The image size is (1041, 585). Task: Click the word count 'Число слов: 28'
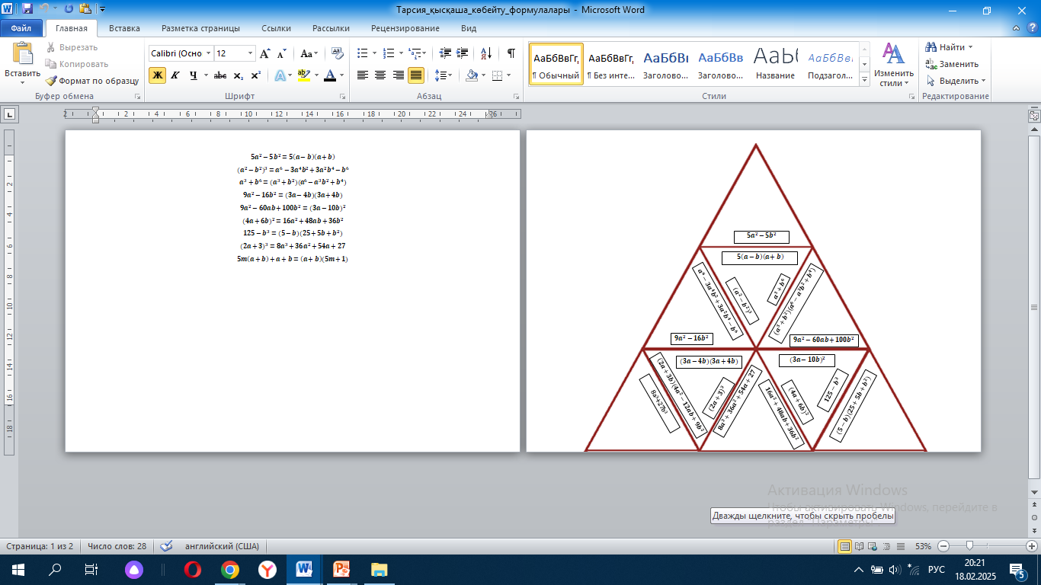pyautogui.click(x=117, y=546)
